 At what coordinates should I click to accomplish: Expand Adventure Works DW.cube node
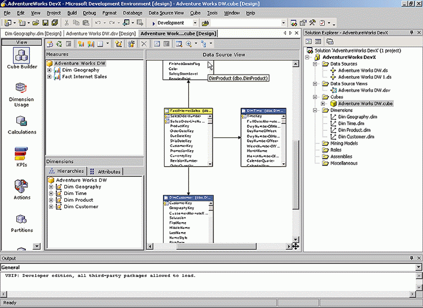coord(323,103)
